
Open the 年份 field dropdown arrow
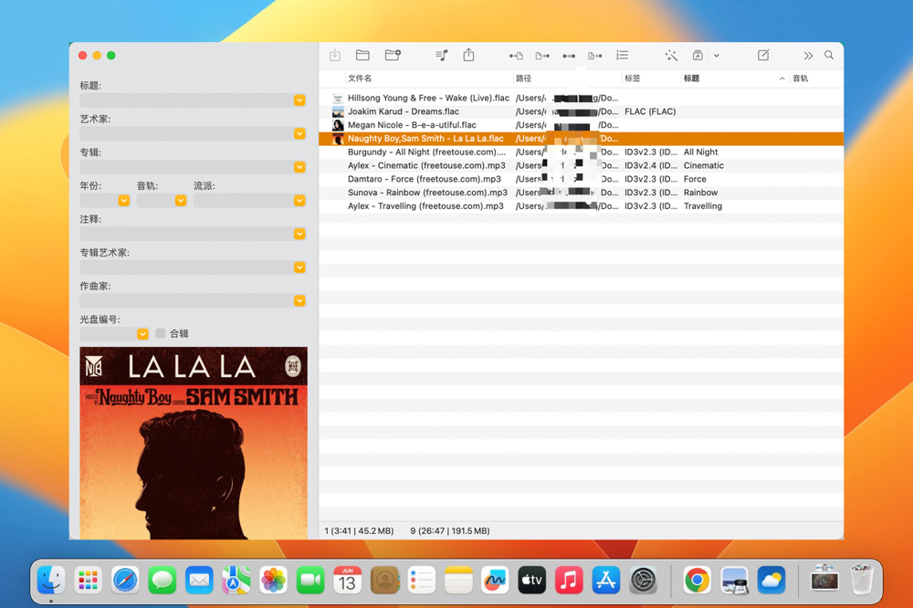coord(123,200)
